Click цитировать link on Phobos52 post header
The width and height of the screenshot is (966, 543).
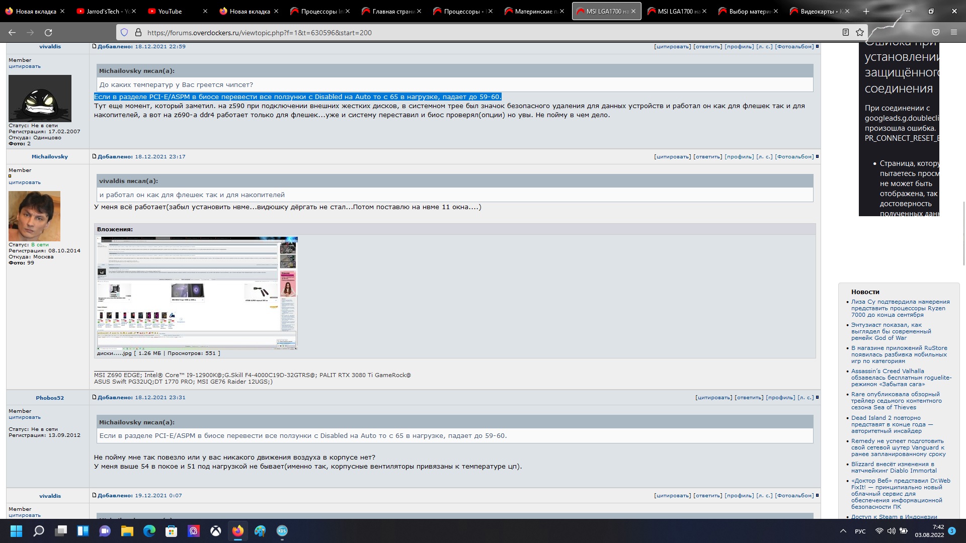point(713,398)
